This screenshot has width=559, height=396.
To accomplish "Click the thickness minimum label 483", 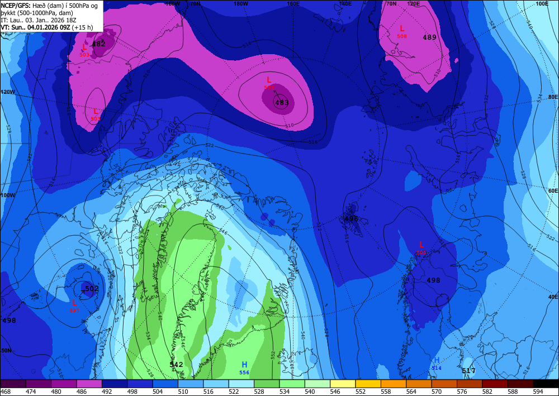I will pyautogui.click(x=282, y=103).
